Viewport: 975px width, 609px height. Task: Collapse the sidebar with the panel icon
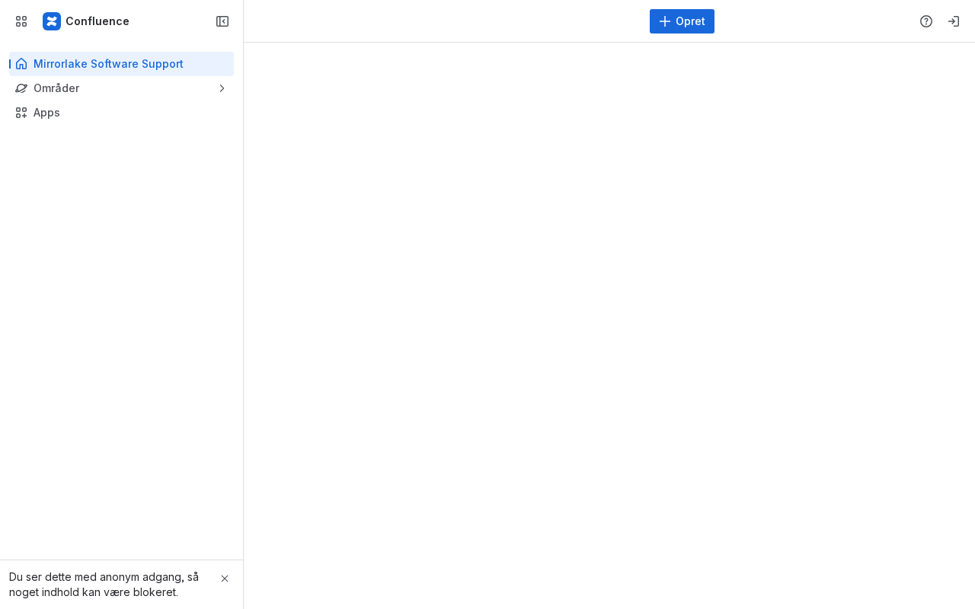coord(222,21)
